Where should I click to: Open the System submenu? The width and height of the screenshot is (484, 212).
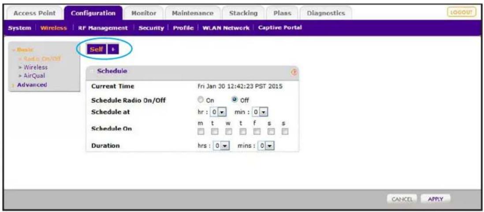(19, 28)
